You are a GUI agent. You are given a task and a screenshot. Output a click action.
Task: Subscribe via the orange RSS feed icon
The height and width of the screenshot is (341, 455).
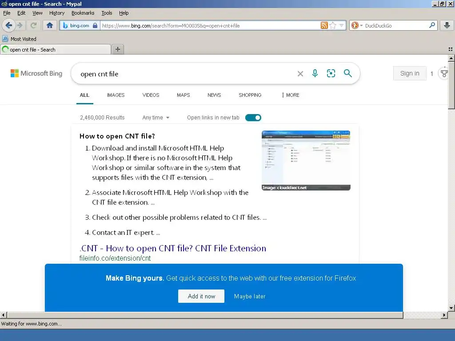[x=324, y=25]
